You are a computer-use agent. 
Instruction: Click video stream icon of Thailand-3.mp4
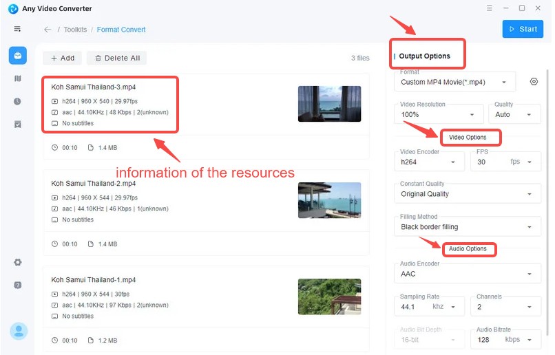point(54,102)
